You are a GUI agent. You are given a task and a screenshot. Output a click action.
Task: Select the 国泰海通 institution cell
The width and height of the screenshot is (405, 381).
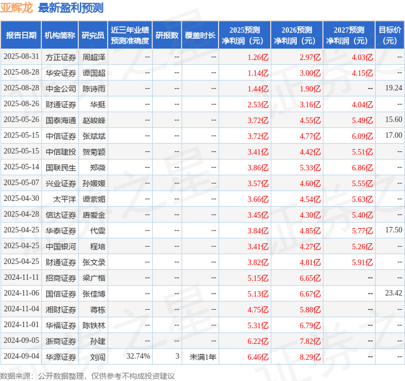[x=61, y=120]
